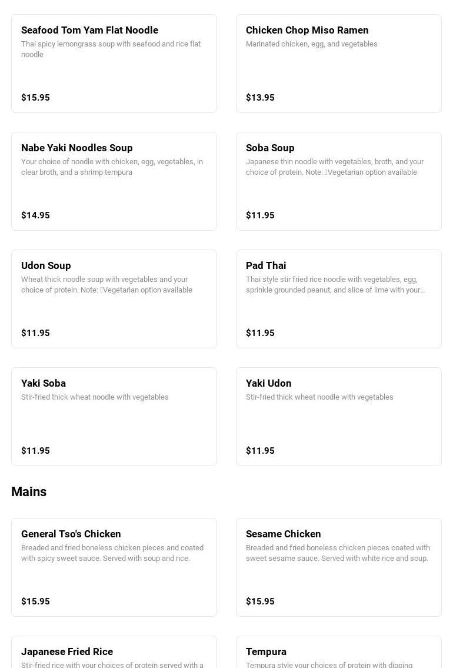Open the Tempura menu item
The width and height of the screenshot is (453, 668).
tap(338, 652)
